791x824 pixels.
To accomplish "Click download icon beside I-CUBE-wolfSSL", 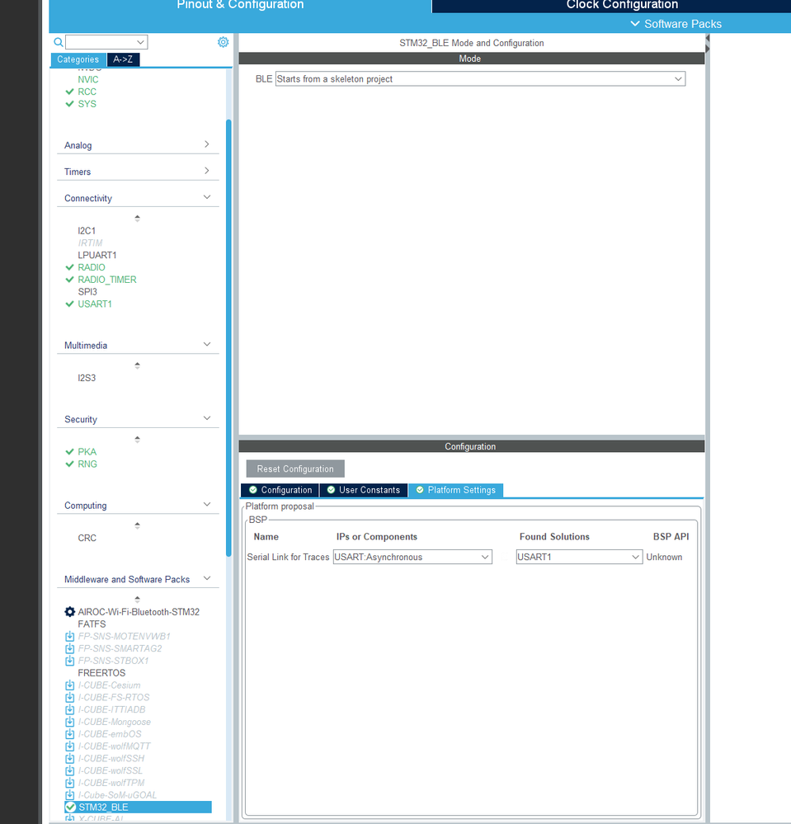I will pyautogui.click(x=69, y=770).
